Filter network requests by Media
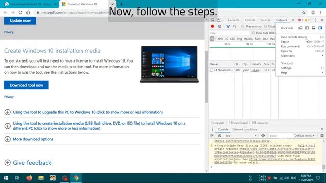 [x=249, y=39]
